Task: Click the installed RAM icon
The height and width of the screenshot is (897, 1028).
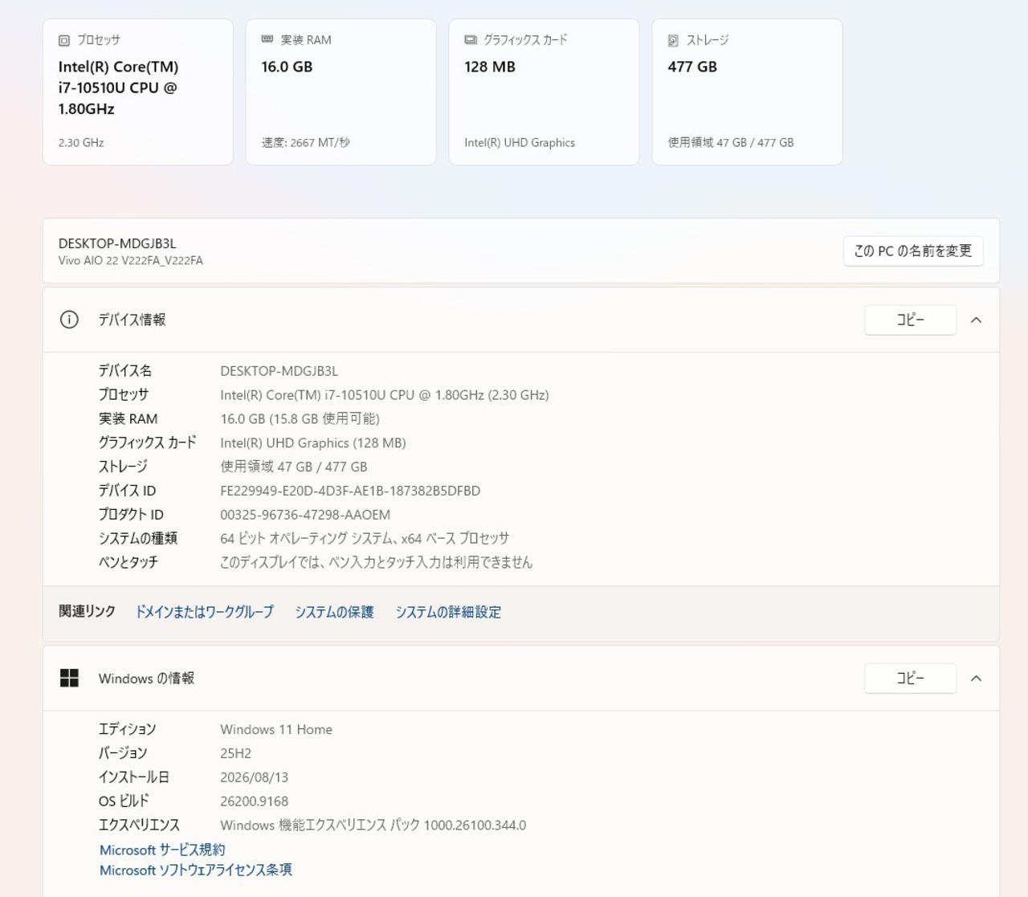Action: click(x=267, y=39)
